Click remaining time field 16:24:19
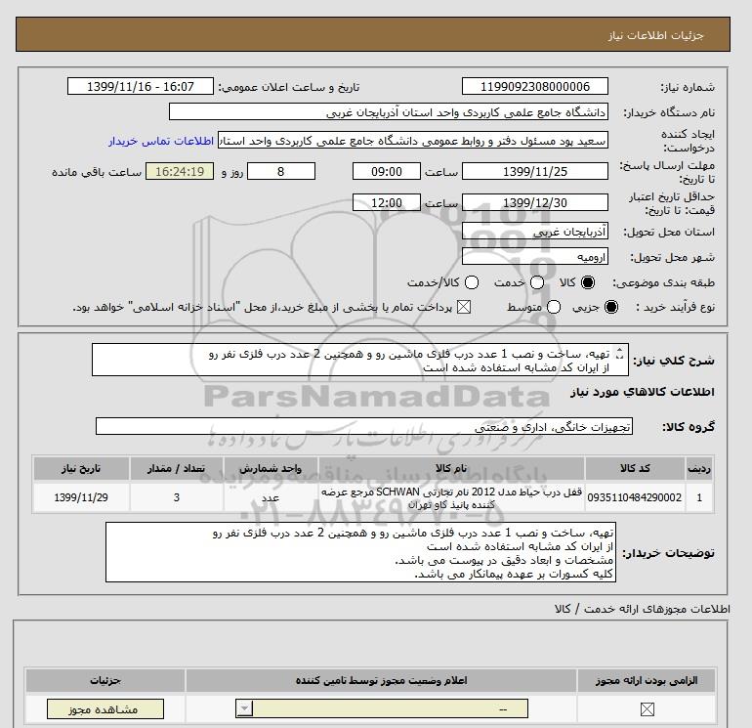 coord(180,171)
